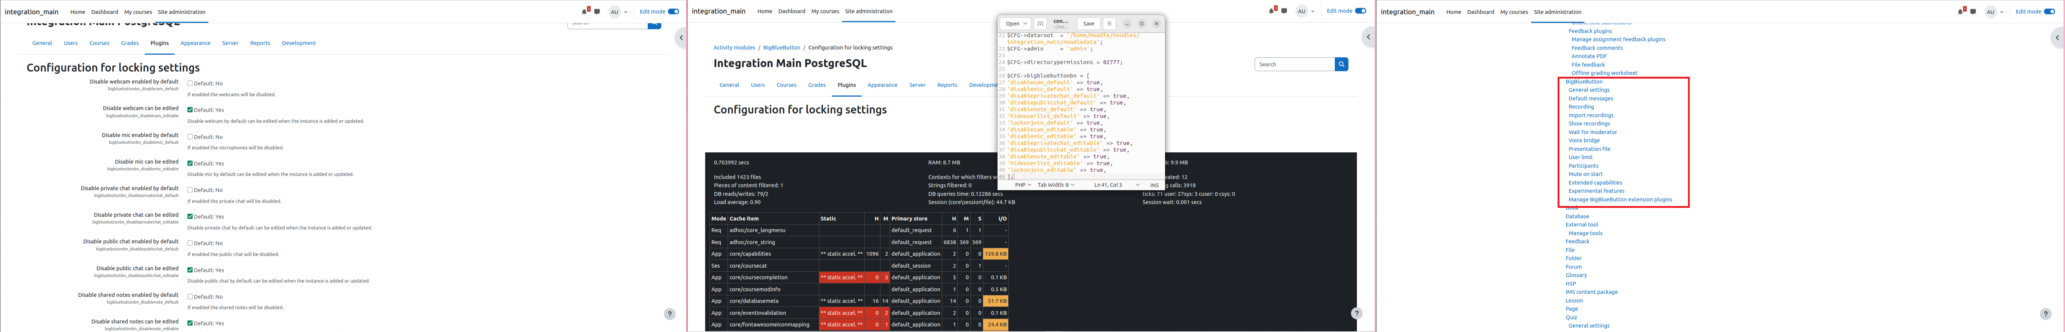Open notifications bell on the admin tree page
This screenshot has height=332, width=2065.
point(1960,12)
